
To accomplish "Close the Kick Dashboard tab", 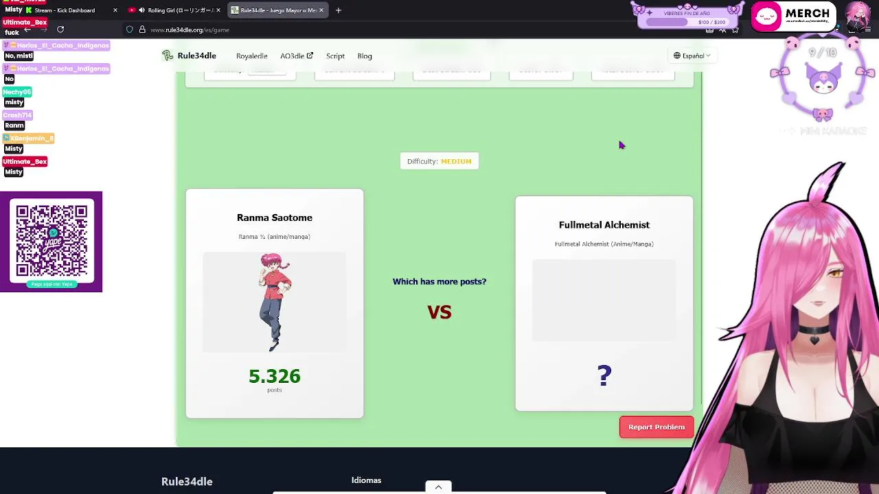I will (115, 10).
